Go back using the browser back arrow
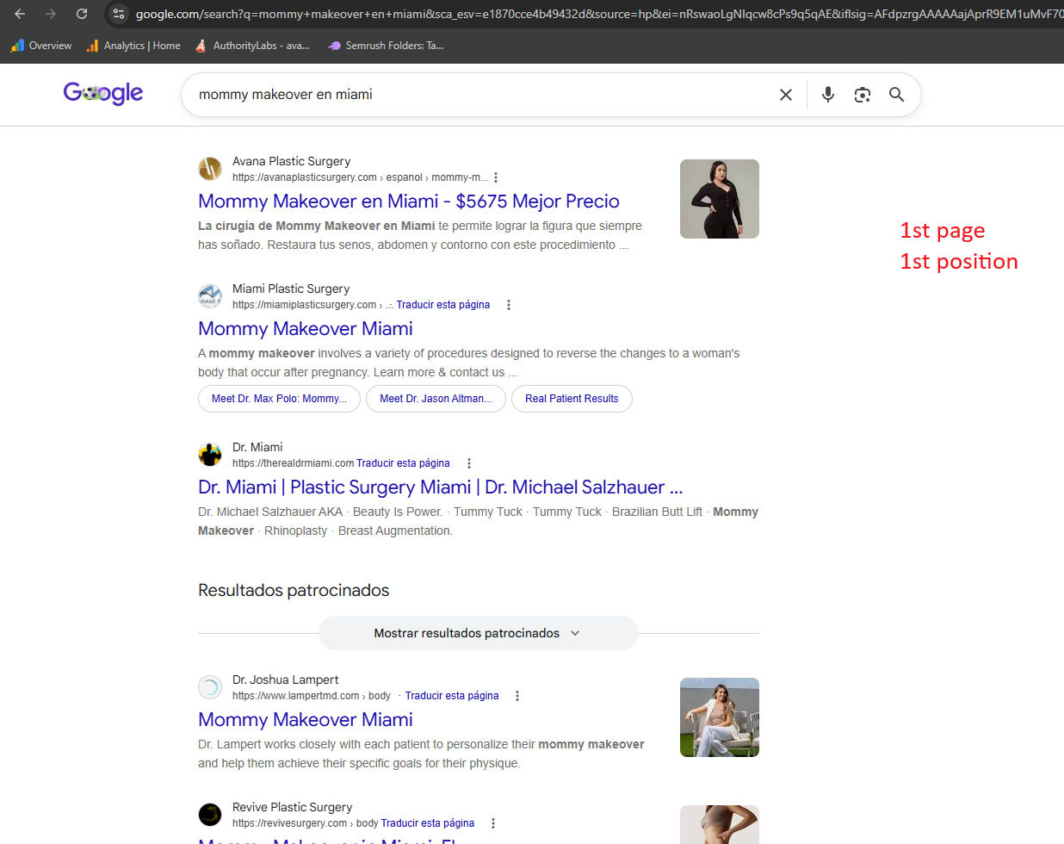1064x844 pixels. pyautogui.click(x=20, y=14)
